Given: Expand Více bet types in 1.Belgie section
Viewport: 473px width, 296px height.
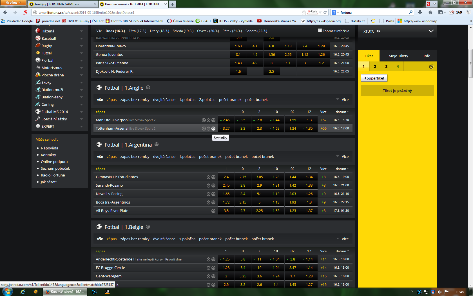Looking at the screenshot, I should pyautogui.click(x=342, y=239).
